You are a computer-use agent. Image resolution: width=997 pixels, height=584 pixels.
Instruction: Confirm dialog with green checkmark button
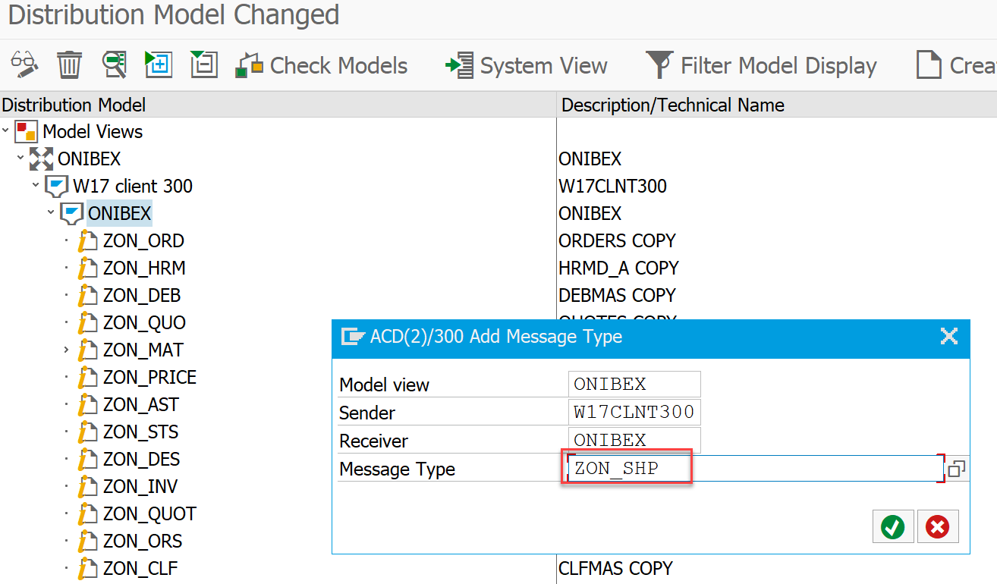click(893, 527)
